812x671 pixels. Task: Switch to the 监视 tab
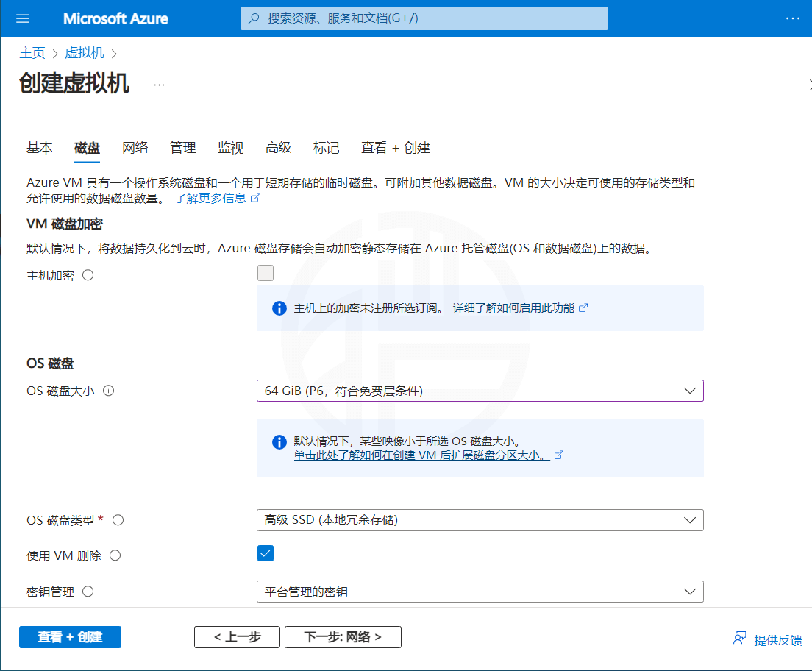[230, 148]
